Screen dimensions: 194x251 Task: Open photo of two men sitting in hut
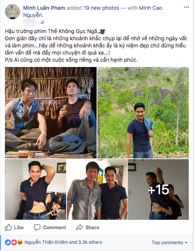(51, 113)
